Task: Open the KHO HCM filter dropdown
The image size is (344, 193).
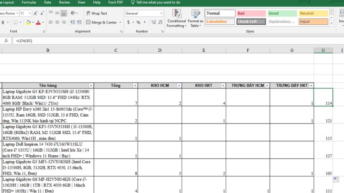Action: [x=179, y=85]
